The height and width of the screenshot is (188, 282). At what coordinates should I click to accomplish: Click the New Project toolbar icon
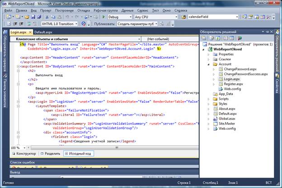pos(9,17)
